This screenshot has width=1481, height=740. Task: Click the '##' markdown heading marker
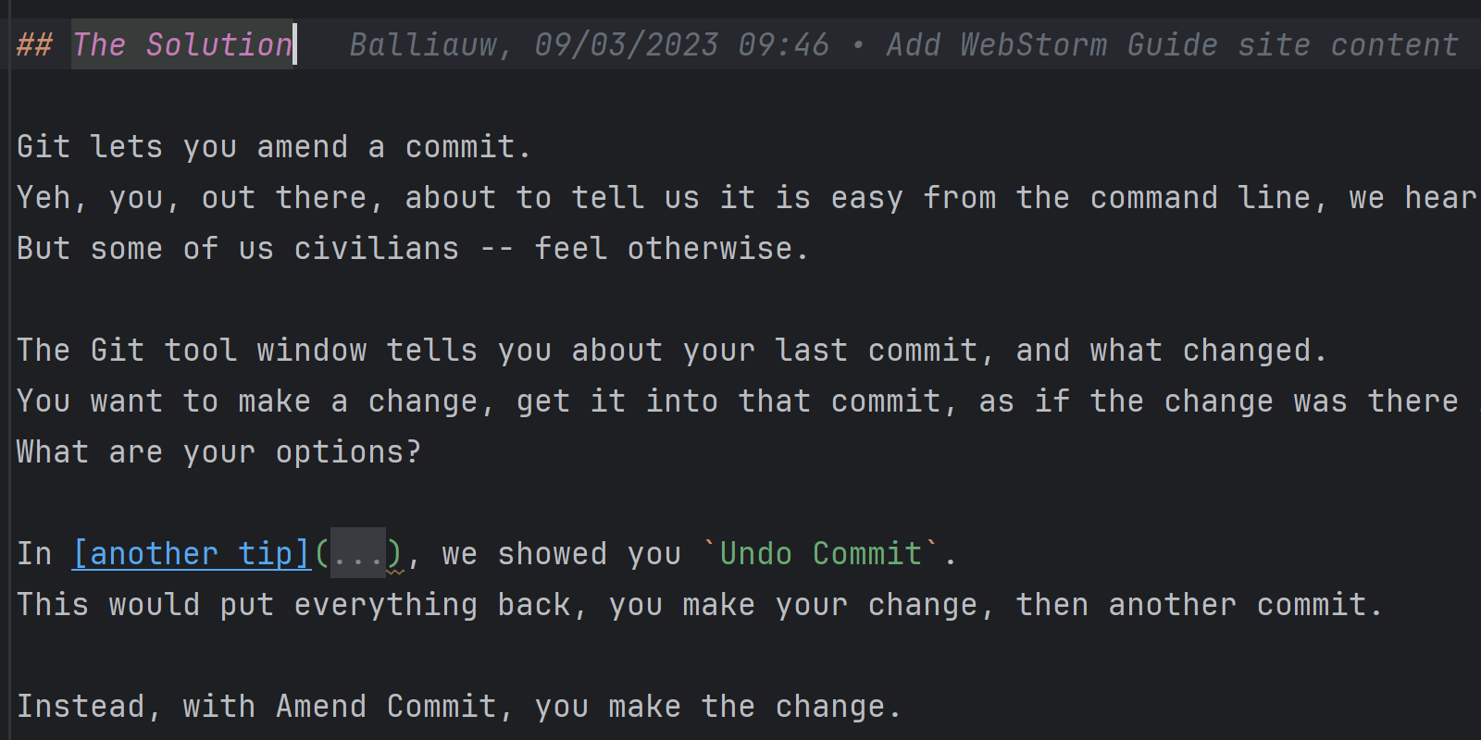(35, 44)
